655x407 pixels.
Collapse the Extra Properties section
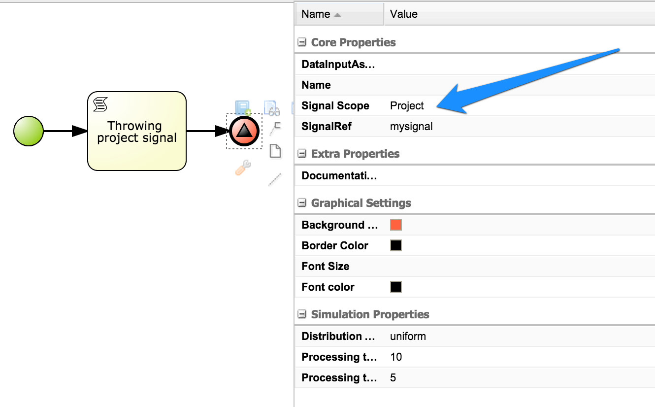pos(302,154)
